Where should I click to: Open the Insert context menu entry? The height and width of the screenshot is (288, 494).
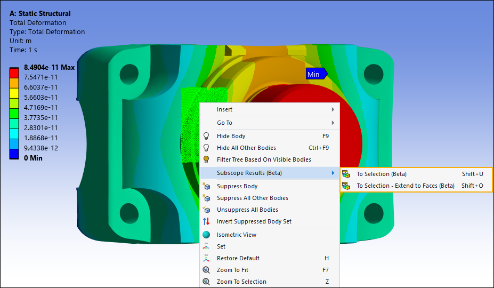pyautogui.click(x=270, y=109)
